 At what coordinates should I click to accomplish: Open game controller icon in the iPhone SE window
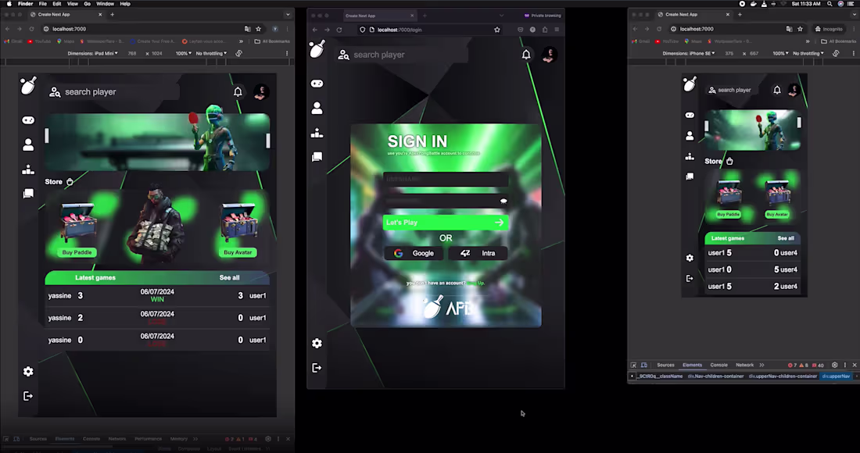(690, 115)
